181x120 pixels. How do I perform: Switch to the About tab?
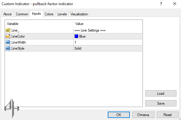click(x=8, y=14)
